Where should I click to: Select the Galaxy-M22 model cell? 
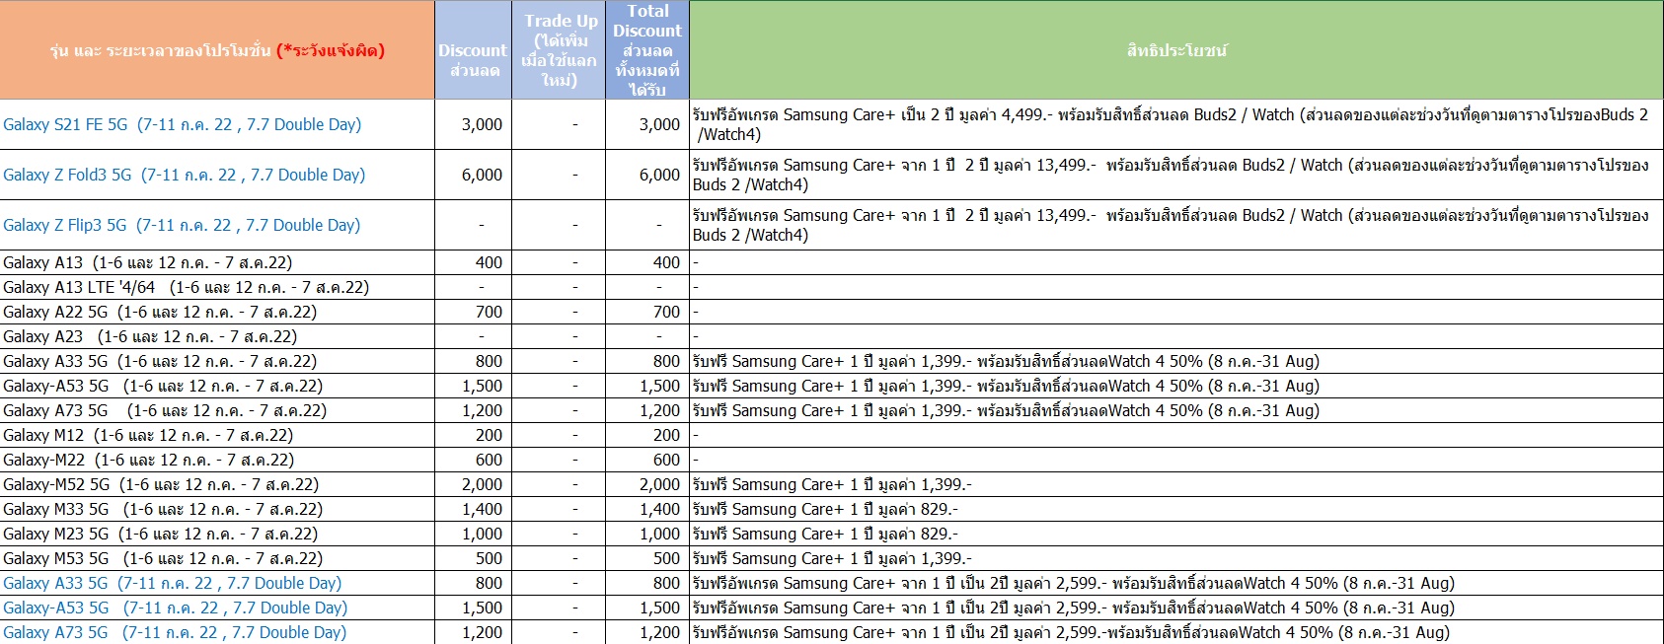click(217, 460)
